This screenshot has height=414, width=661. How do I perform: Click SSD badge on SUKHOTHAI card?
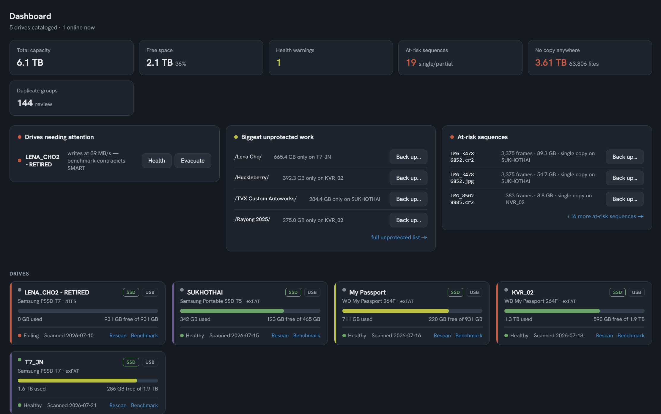click(293, 292)
